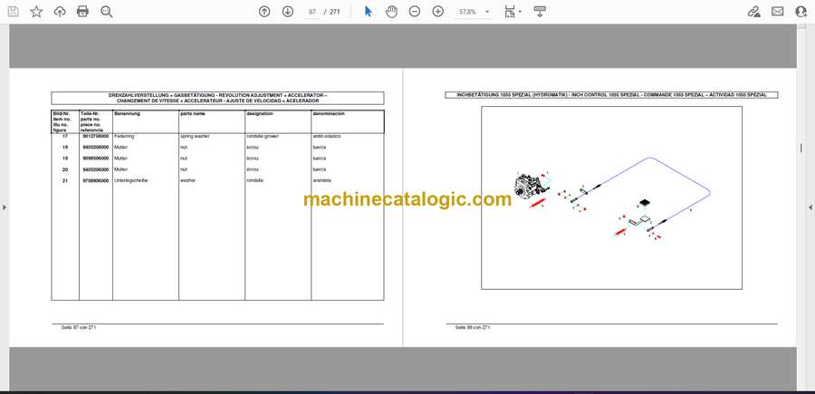Print the document

coord(82,12)
